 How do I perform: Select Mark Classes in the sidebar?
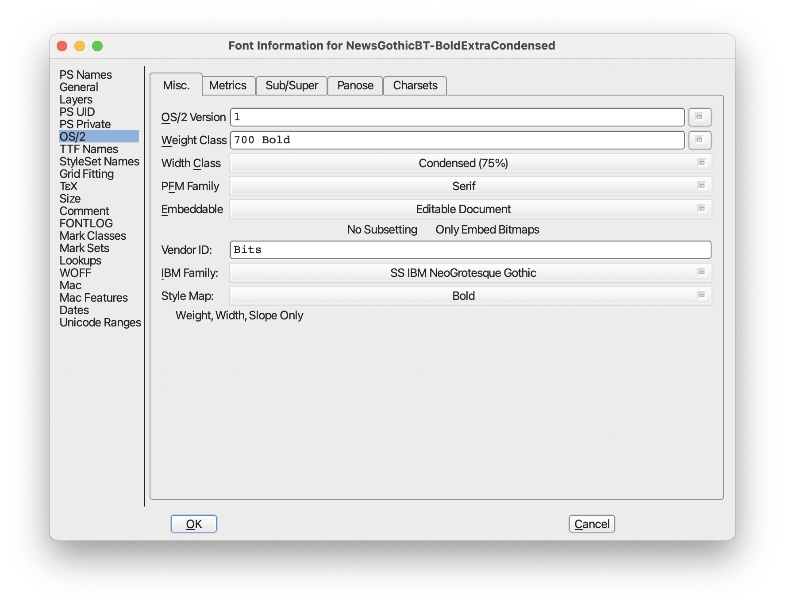click(x=93, y=236)
